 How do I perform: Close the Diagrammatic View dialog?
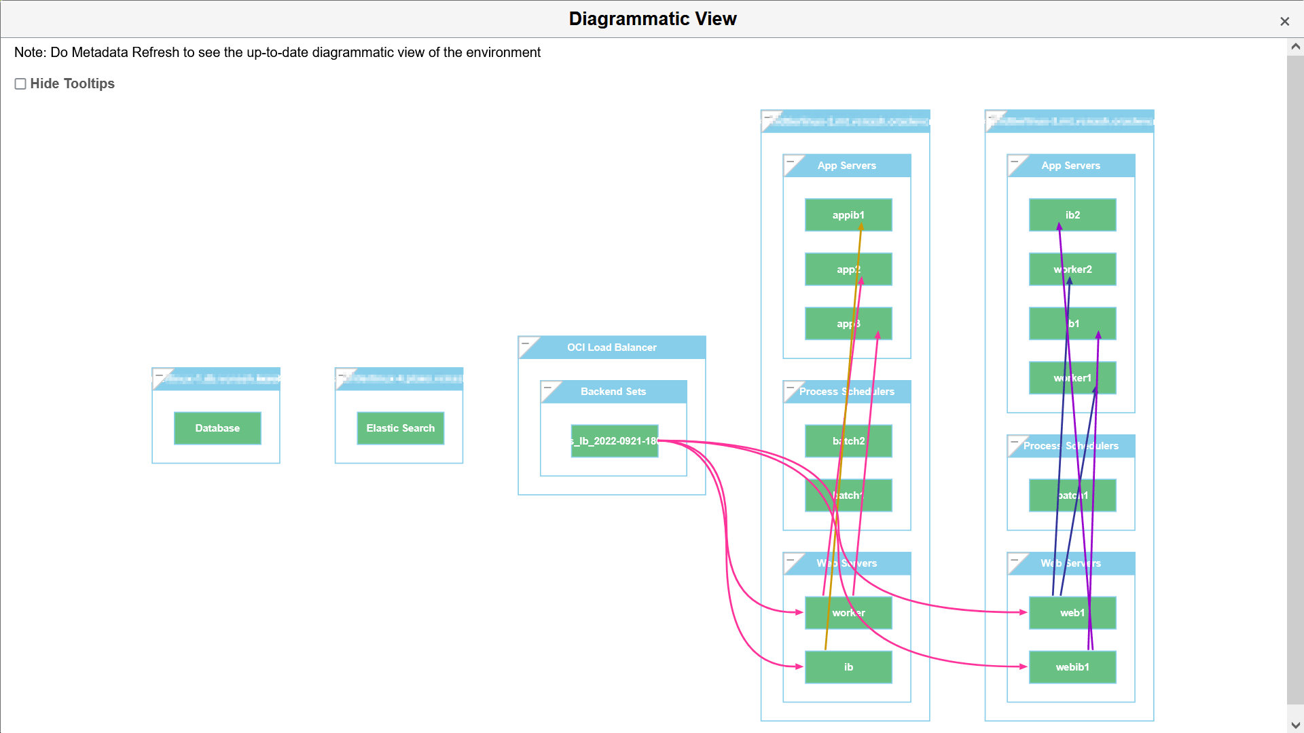1285,21
